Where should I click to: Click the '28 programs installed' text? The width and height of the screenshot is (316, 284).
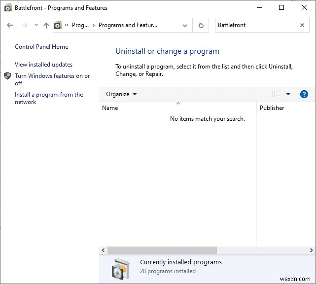point(168,271)
